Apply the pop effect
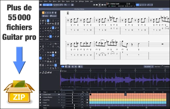The height and width of the screenshot is (109, 170). [50, 52]
